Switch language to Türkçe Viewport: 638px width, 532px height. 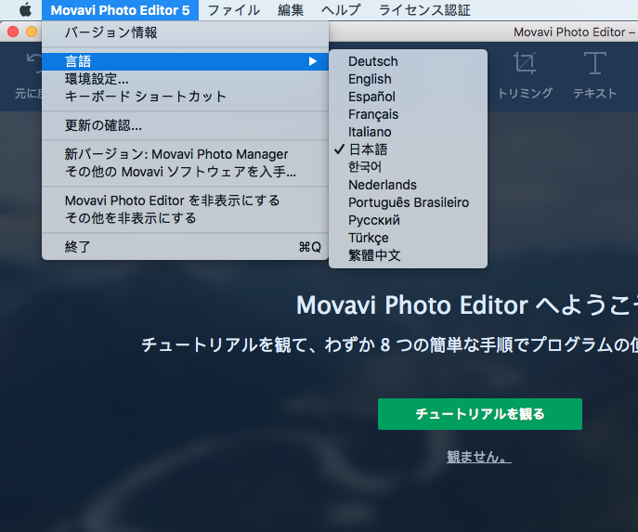pyautogui.click(x=408, y=238)
